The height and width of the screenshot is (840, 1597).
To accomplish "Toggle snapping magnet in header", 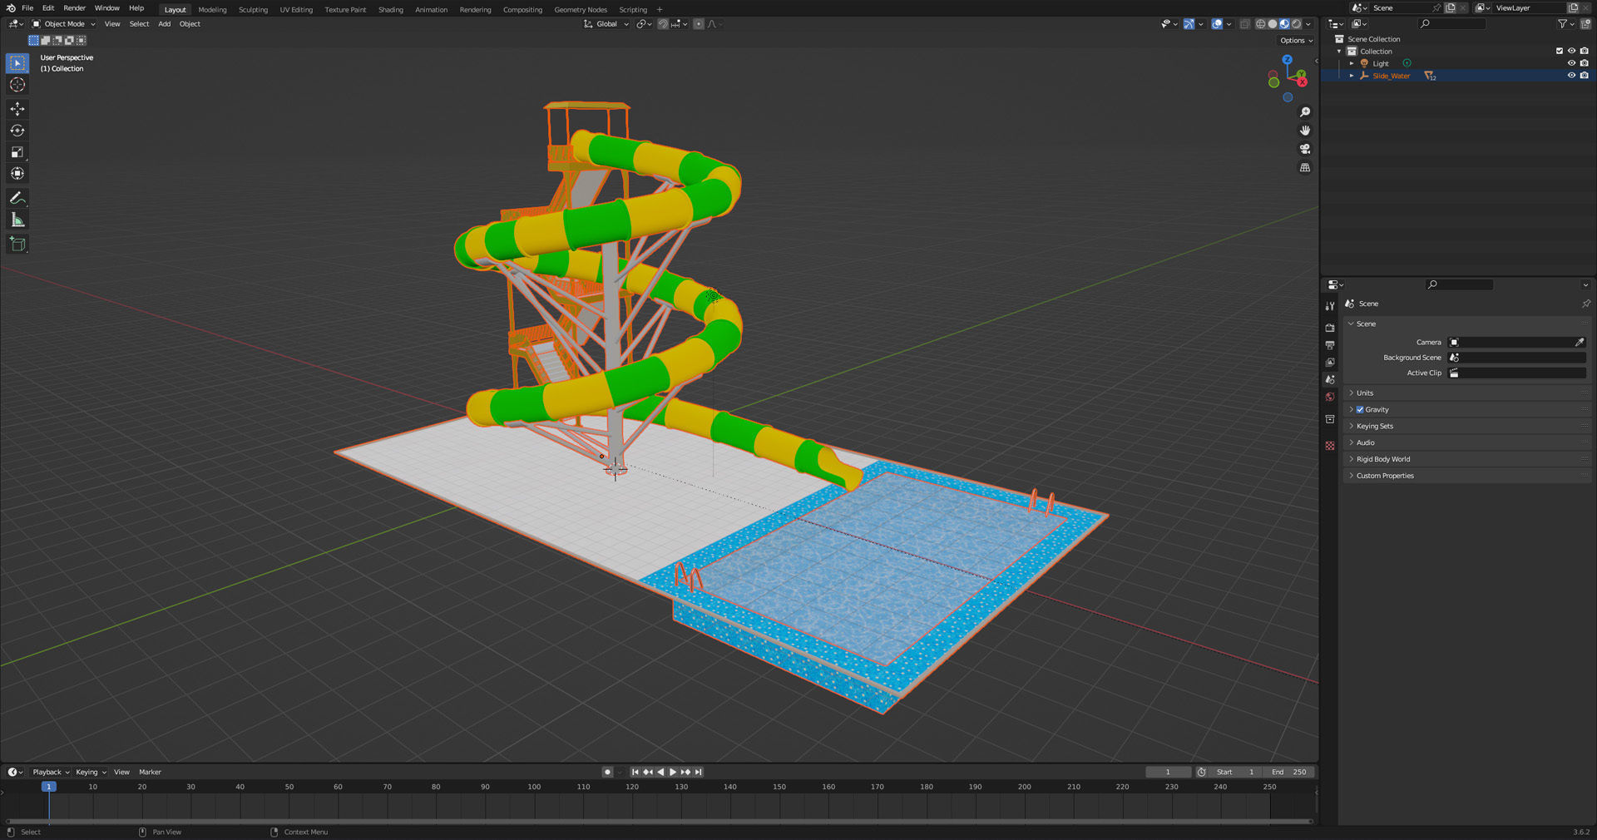I will [663, 24].
